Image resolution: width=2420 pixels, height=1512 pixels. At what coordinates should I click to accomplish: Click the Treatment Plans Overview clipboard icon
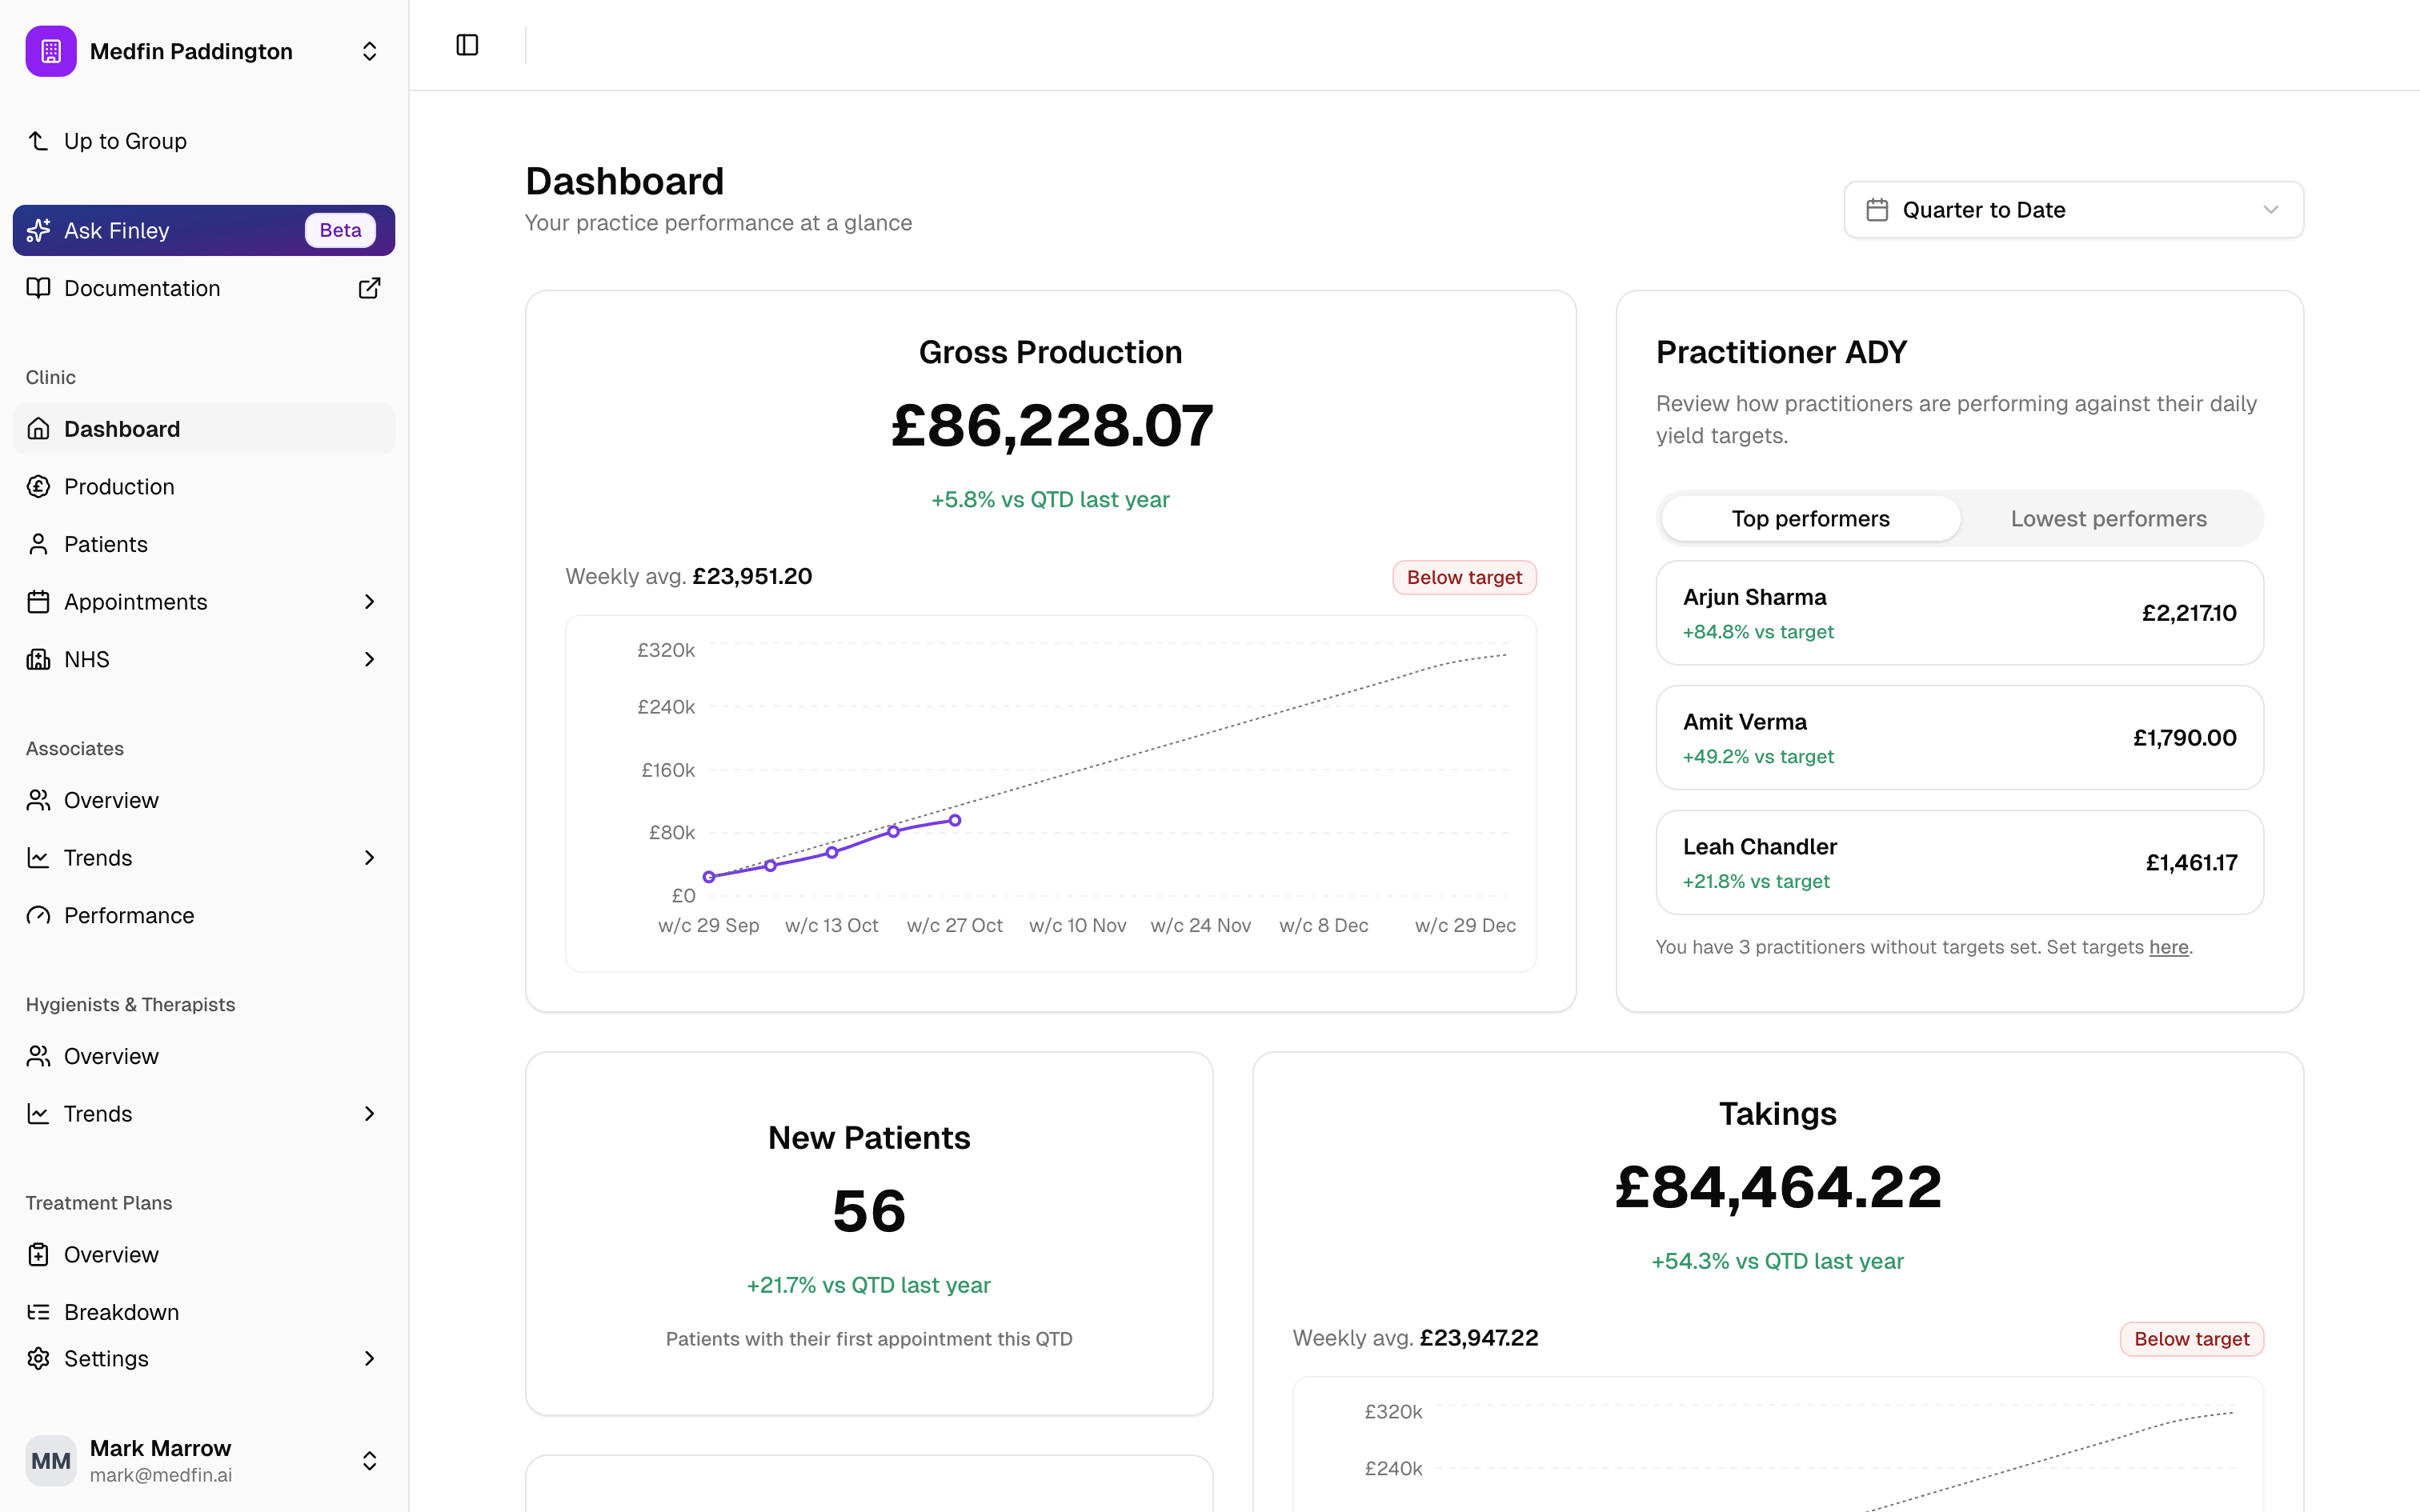[38, 1255]
